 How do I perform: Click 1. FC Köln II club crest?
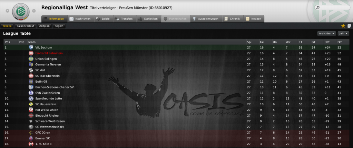31,144
